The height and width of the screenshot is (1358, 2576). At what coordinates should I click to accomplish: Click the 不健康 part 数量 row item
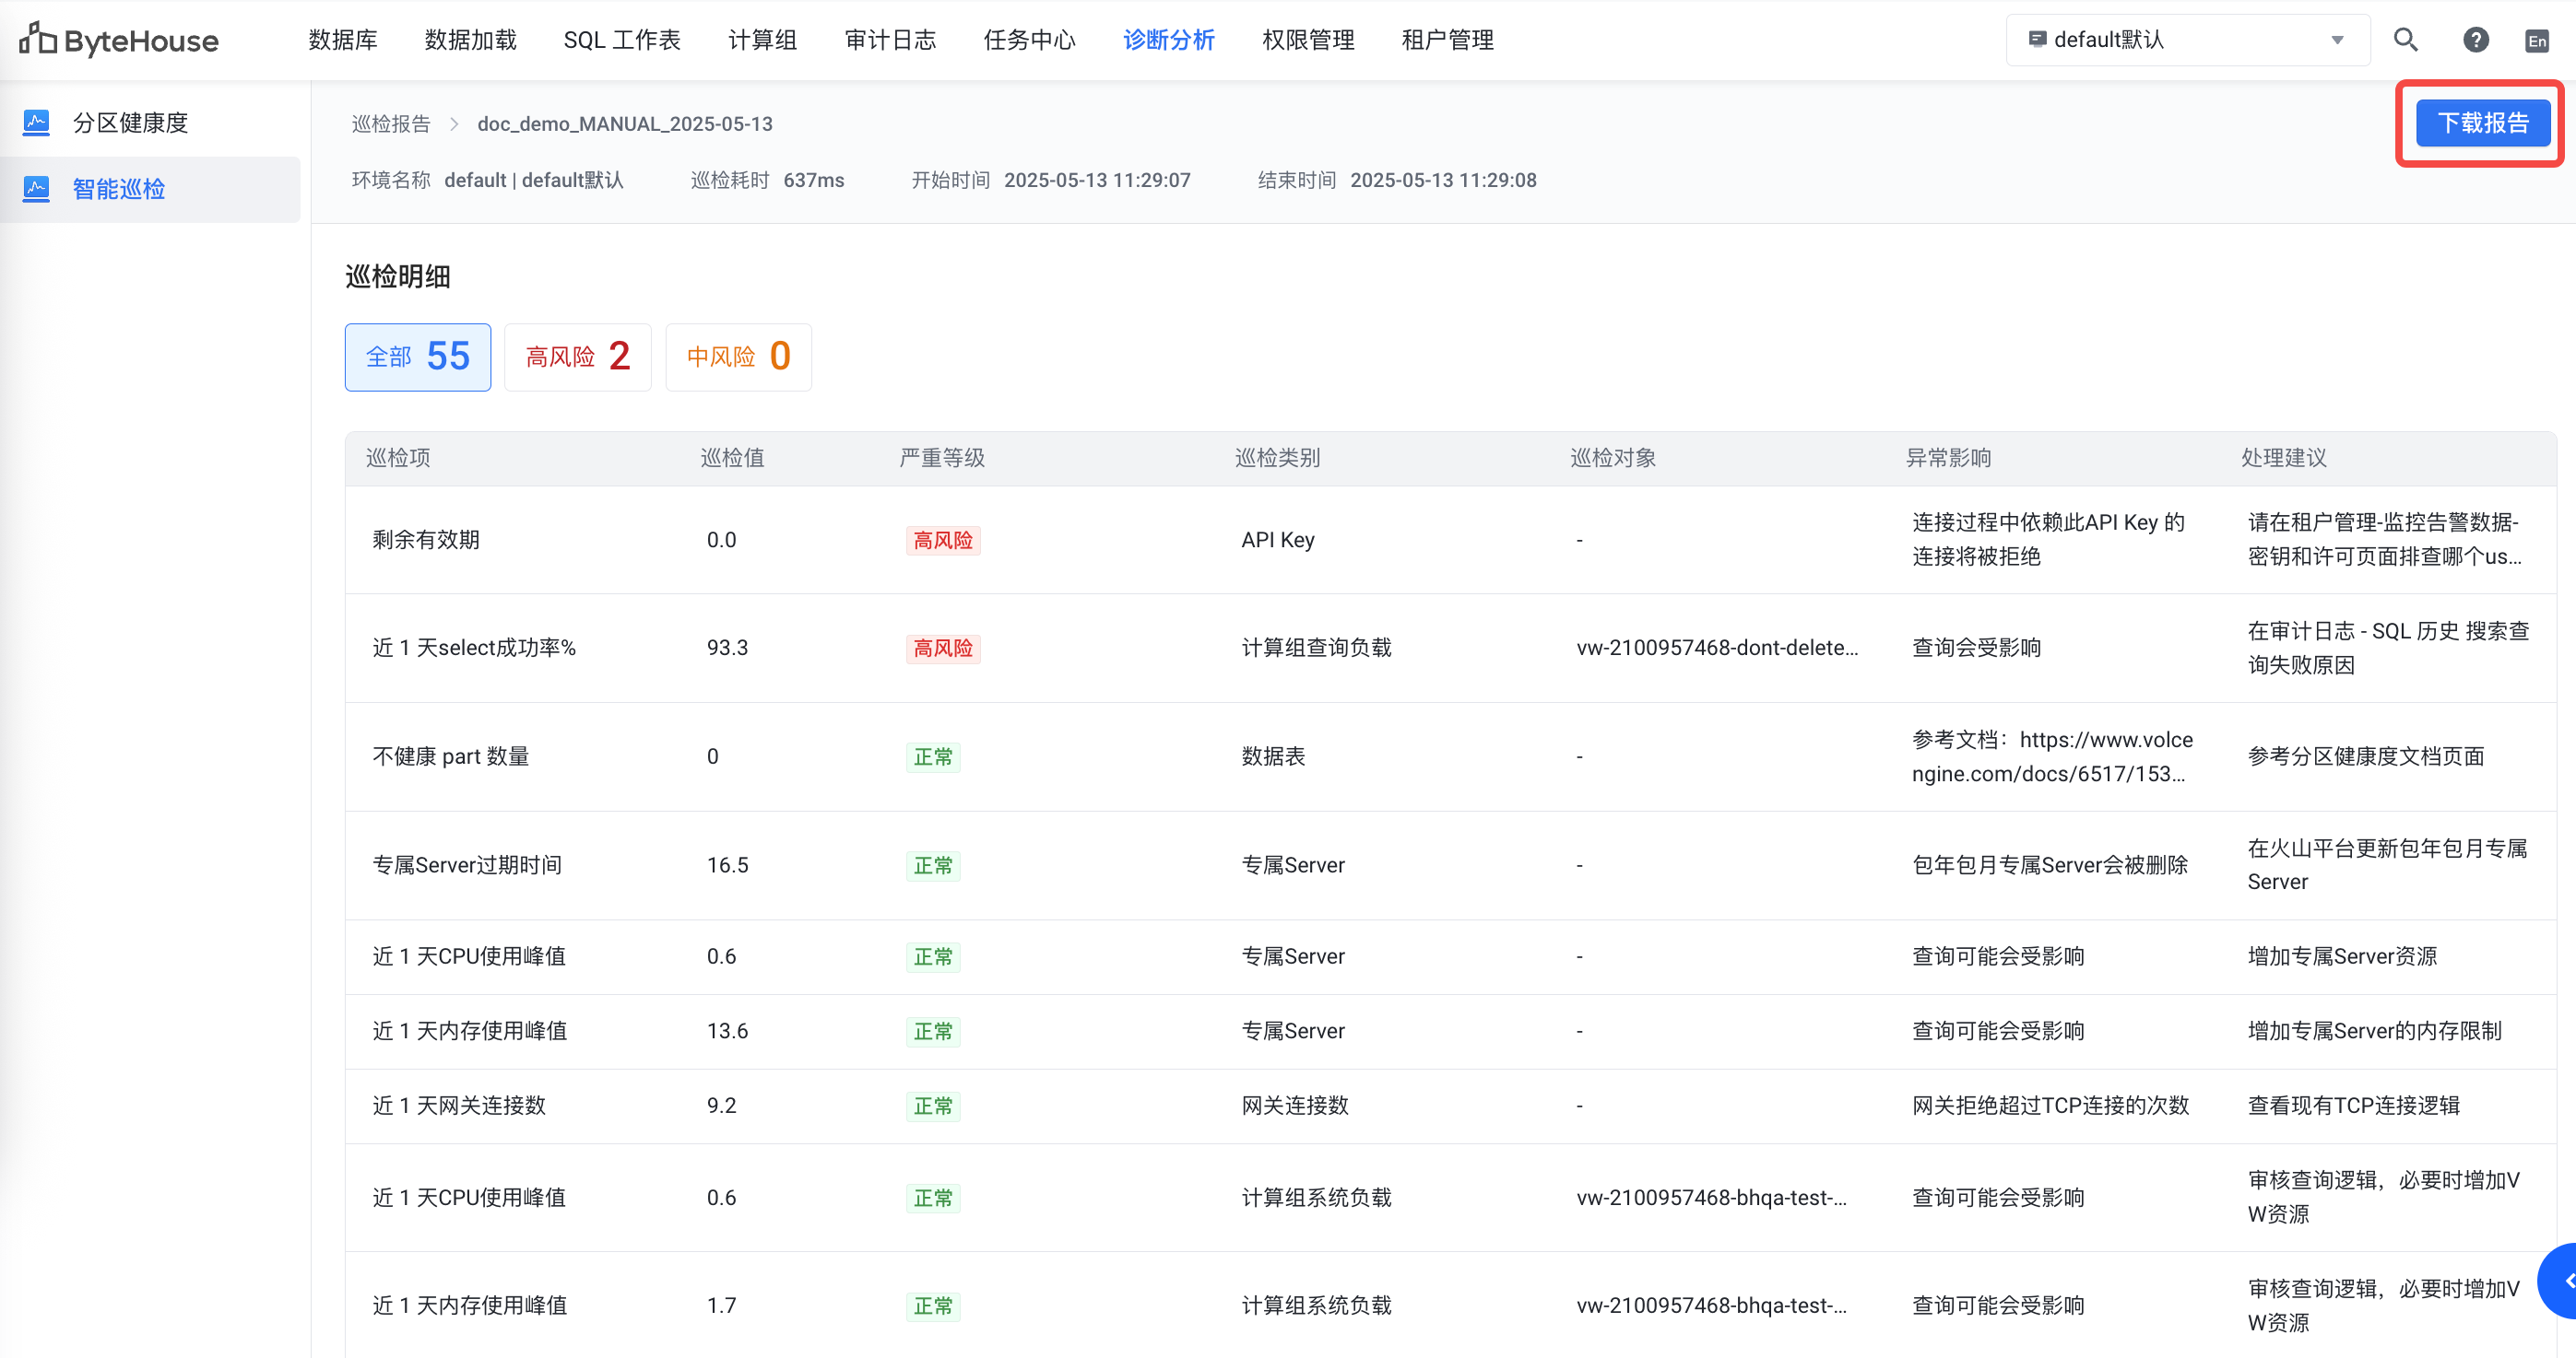point(450,756)
